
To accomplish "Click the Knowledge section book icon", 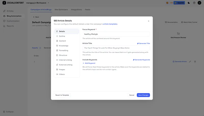I will pyautogui.click(x=57, y=46).
